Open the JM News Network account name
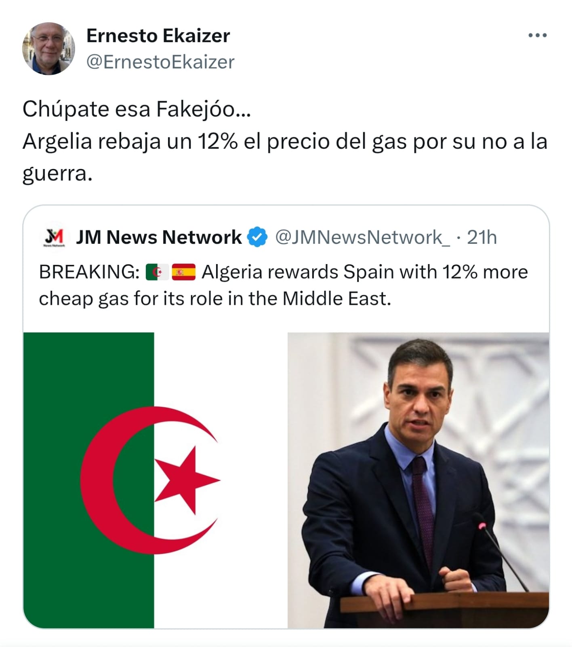572x647 pixels. [x=158, y=237]
